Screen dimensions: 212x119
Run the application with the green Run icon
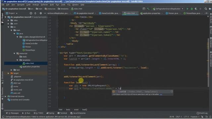(187, 9)
